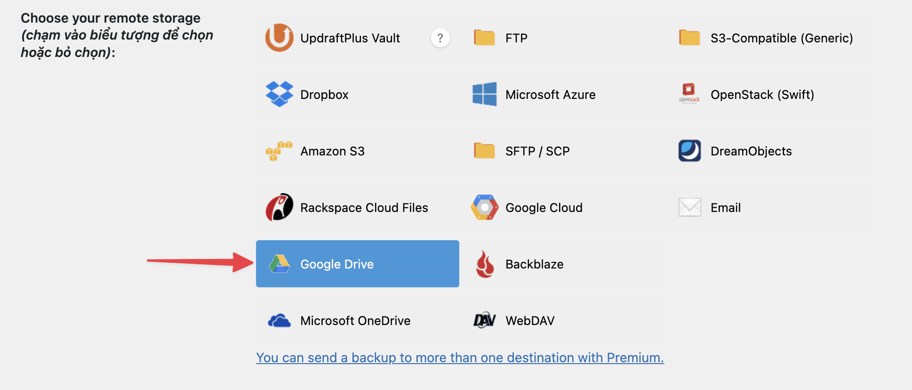Click the SFTP / SCP folder icon
912x390 pixels.
coord(484,151)
